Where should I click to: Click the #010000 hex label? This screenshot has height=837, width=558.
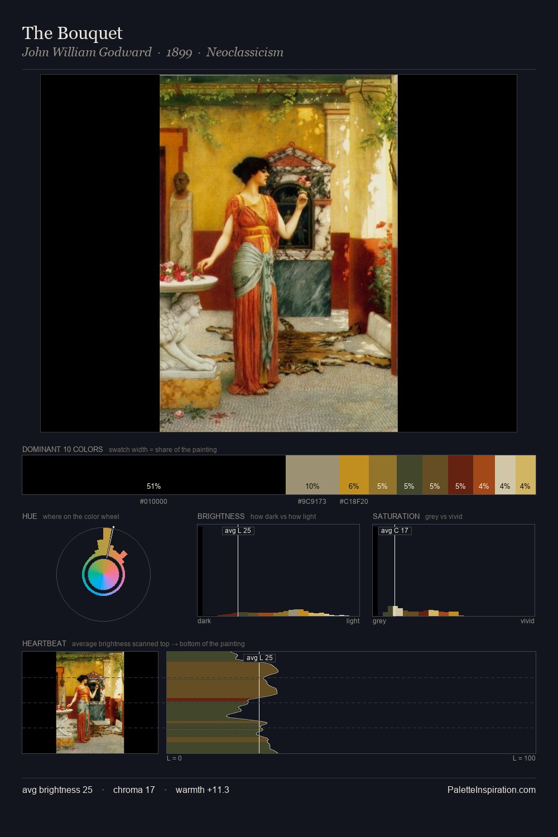click(153, 501)
